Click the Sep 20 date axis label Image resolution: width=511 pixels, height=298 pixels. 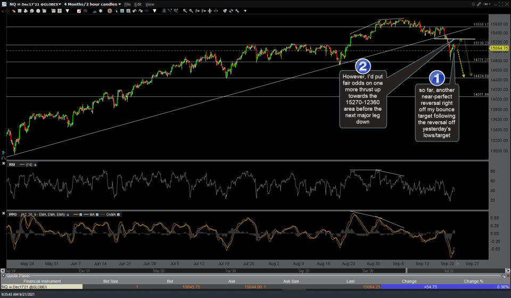(x=447, y=263)
